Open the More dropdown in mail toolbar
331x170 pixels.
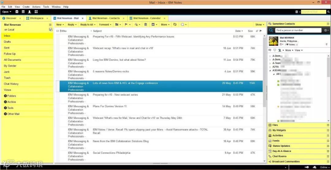165,25
